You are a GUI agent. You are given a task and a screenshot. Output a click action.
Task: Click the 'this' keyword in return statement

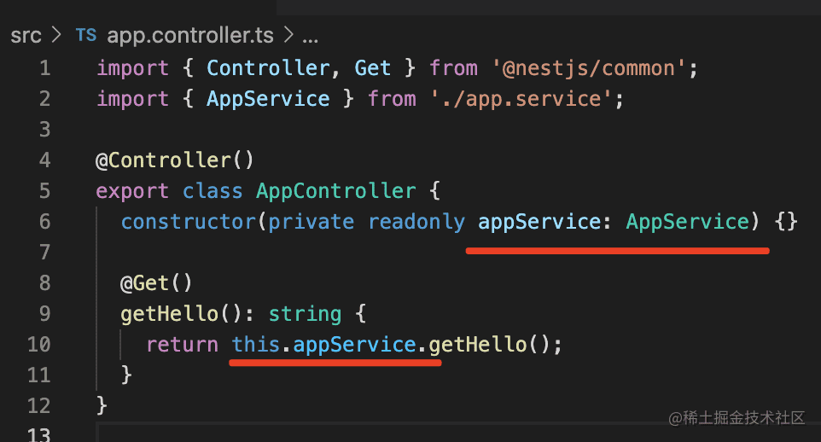tap(256, 345)
